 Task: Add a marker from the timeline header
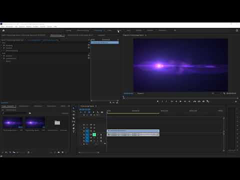(93, 112)
